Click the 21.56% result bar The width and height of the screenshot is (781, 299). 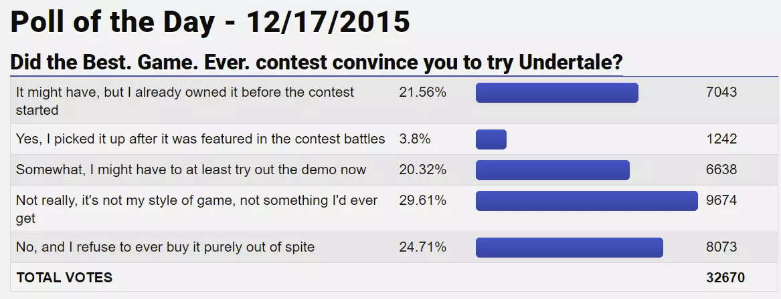pyautogui.click(x=557, y=93)
